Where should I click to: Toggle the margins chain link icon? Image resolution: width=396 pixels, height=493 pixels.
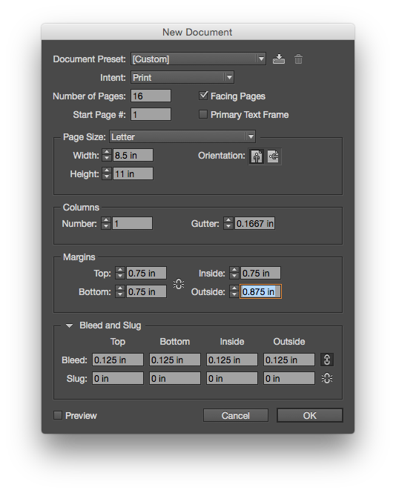pos(179,284)
